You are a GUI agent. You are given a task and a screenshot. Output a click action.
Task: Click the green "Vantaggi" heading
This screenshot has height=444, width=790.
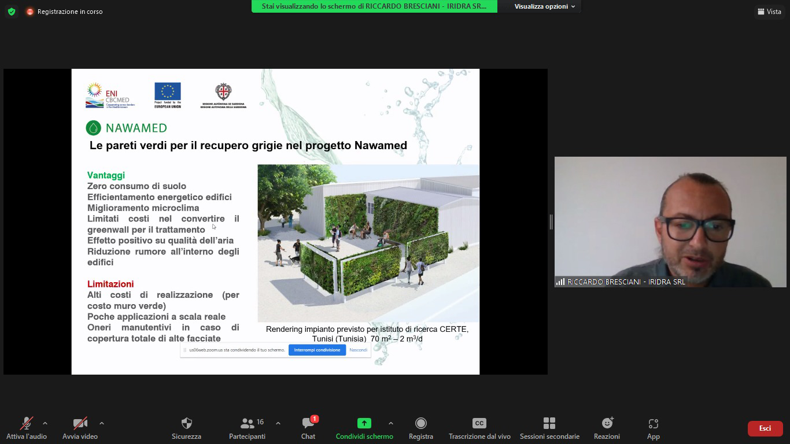[106, 175]
